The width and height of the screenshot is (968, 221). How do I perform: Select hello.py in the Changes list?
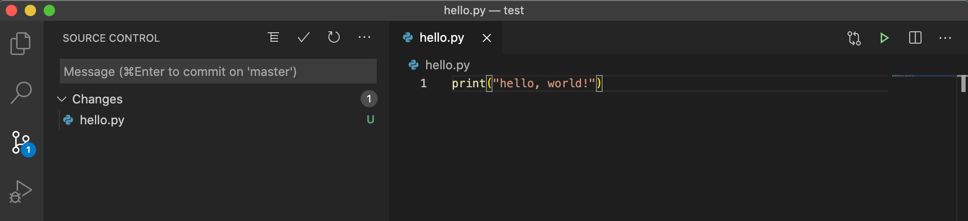pos(217,120)
